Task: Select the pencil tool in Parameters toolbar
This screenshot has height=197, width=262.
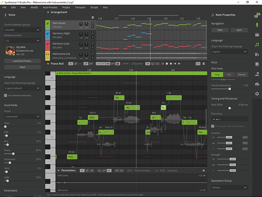Action: 87,171
